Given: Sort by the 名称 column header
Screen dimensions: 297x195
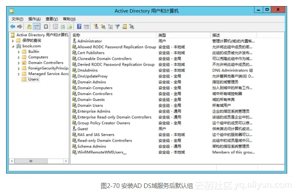Looking at the screenshot, I should pyautogui.click(x=113, y=35).
